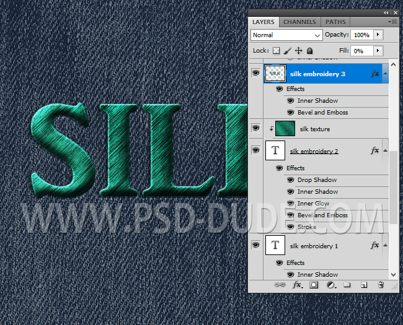Click the Link layers icon
Image resolution: width=403 pixels, height=325 pixels.
[x=281, y=285]
